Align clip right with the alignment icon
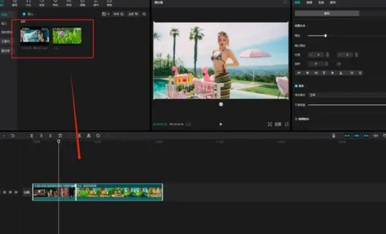Screen dimensions: 386x234 coord(316,73)
